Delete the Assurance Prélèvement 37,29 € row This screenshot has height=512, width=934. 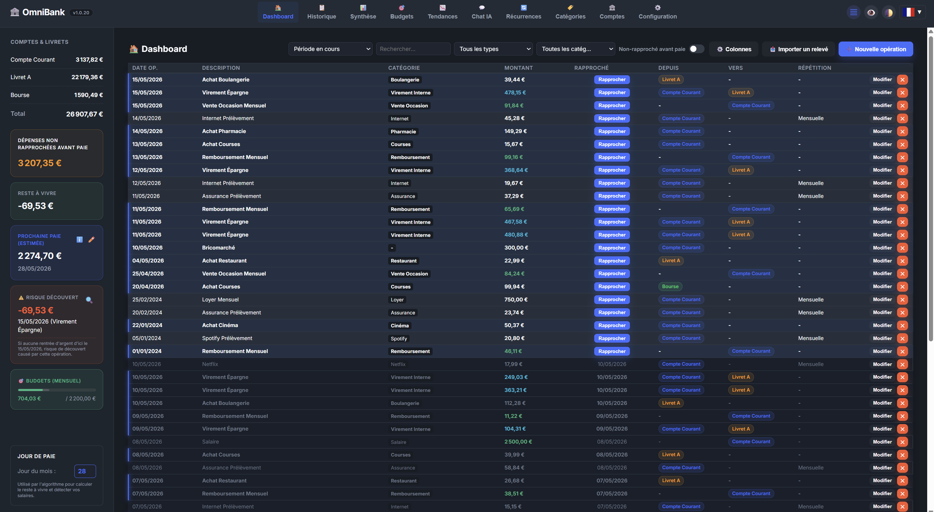[x=902, y=196]
